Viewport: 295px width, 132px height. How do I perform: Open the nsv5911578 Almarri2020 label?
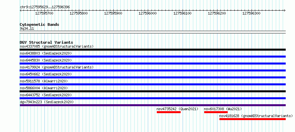click(44, 81)
